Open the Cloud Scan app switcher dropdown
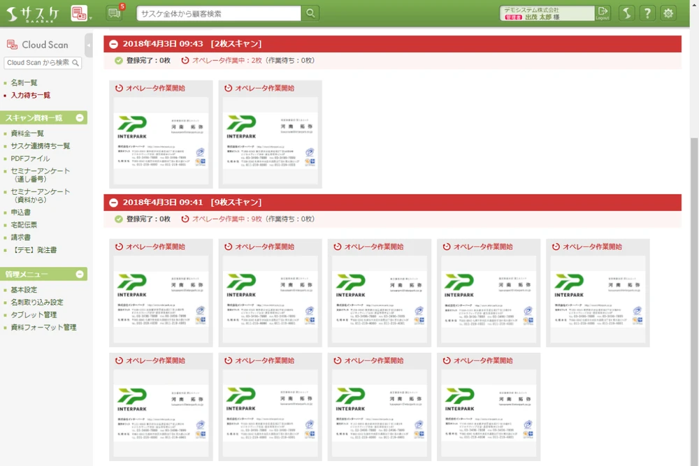This screenshot has height=466, width=699. click(x=81, y=13)
